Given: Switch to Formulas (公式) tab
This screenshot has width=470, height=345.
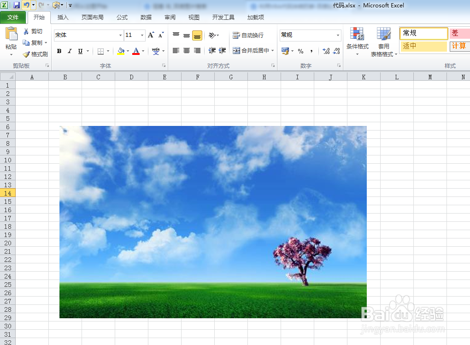Looking at the screenshot, I should tap(122, 18).
